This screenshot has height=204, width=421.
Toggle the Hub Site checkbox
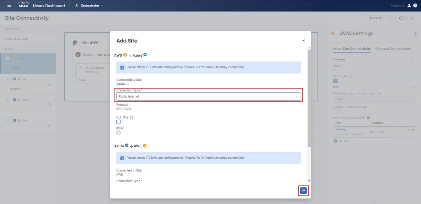(118, 122)
